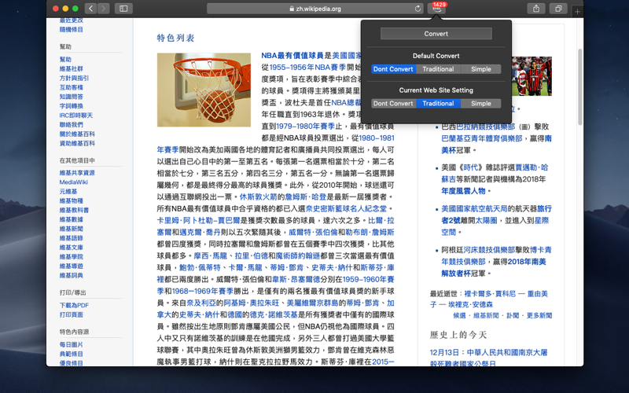Open sidebar link 元維基
Image resolution: width=629 pixels, height=393 pixels.
pos(68,191)
